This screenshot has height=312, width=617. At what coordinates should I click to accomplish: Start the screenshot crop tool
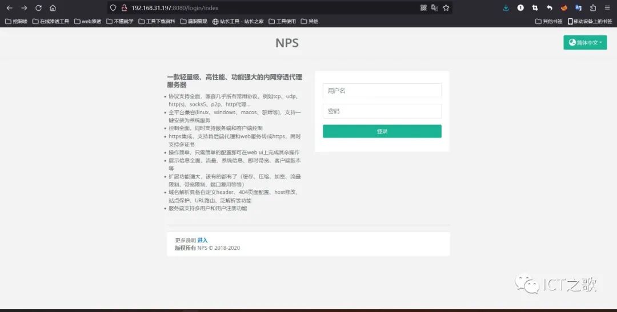pyautogui.click(x=535, y=8)
